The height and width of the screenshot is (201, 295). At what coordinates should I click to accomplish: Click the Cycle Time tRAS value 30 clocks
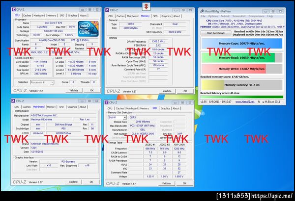click(x=158, y=61)
